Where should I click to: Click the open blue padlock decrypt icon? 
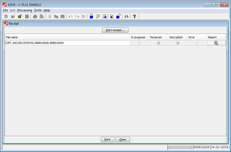click(x=118, y=16)
